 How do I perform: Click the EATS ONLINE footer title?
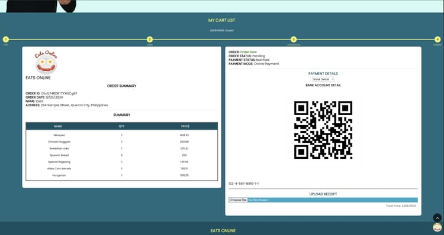pos(223,230)
